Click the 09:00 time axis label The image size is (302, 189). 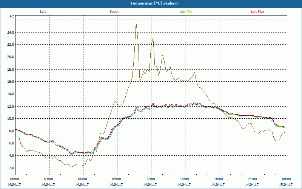(x=117, y=179)
